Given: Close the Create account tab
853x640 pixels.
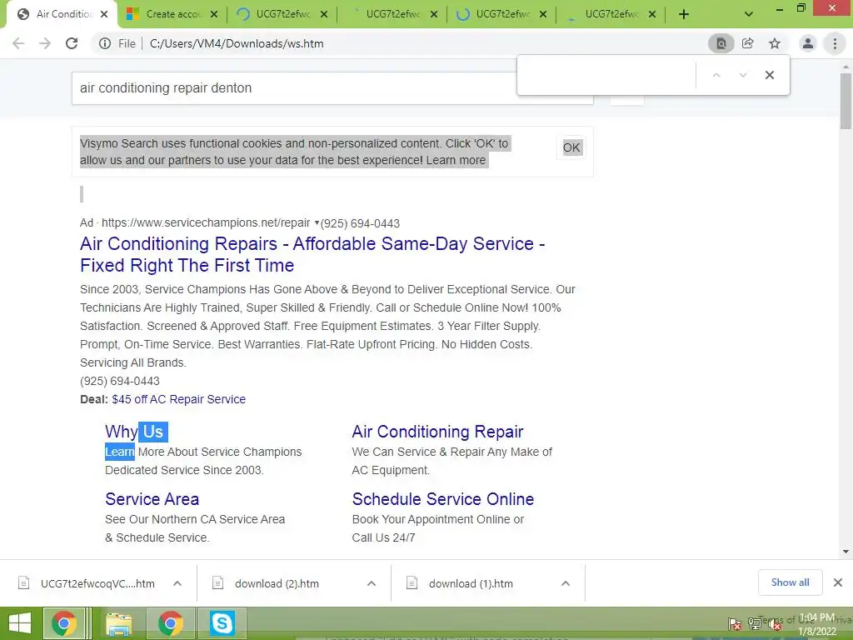Looking at the screenshot, I should (214, 15).
